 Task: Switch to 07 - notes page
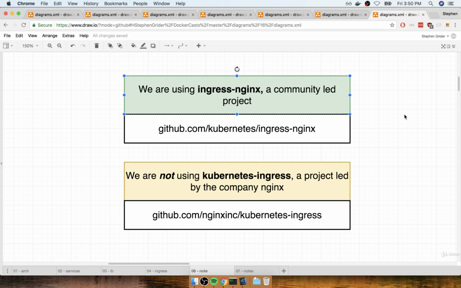coord(256,271)
